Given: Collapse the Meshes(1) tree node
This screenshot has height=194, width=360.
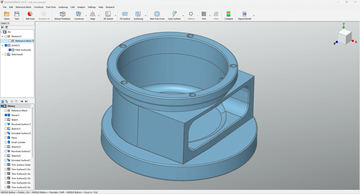Looking at the screenshot, I should (x=2, y=36).
